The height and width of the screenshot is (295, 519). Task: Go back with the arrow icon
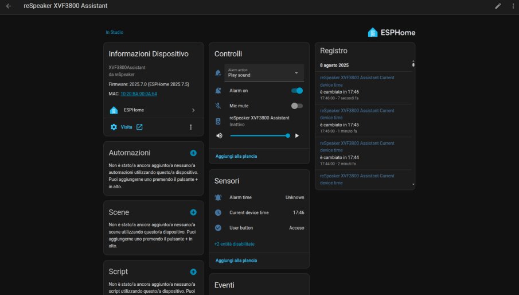9,6
